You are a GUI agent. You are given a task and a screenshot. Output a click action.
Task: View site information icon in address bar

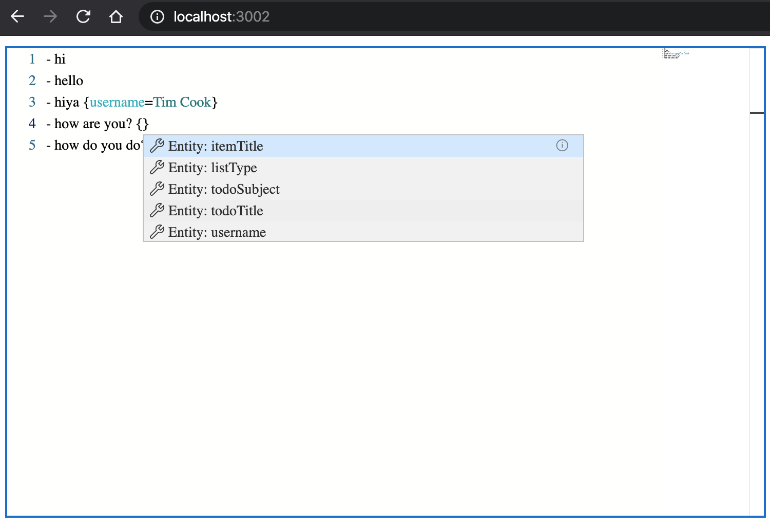coord(157,16)
